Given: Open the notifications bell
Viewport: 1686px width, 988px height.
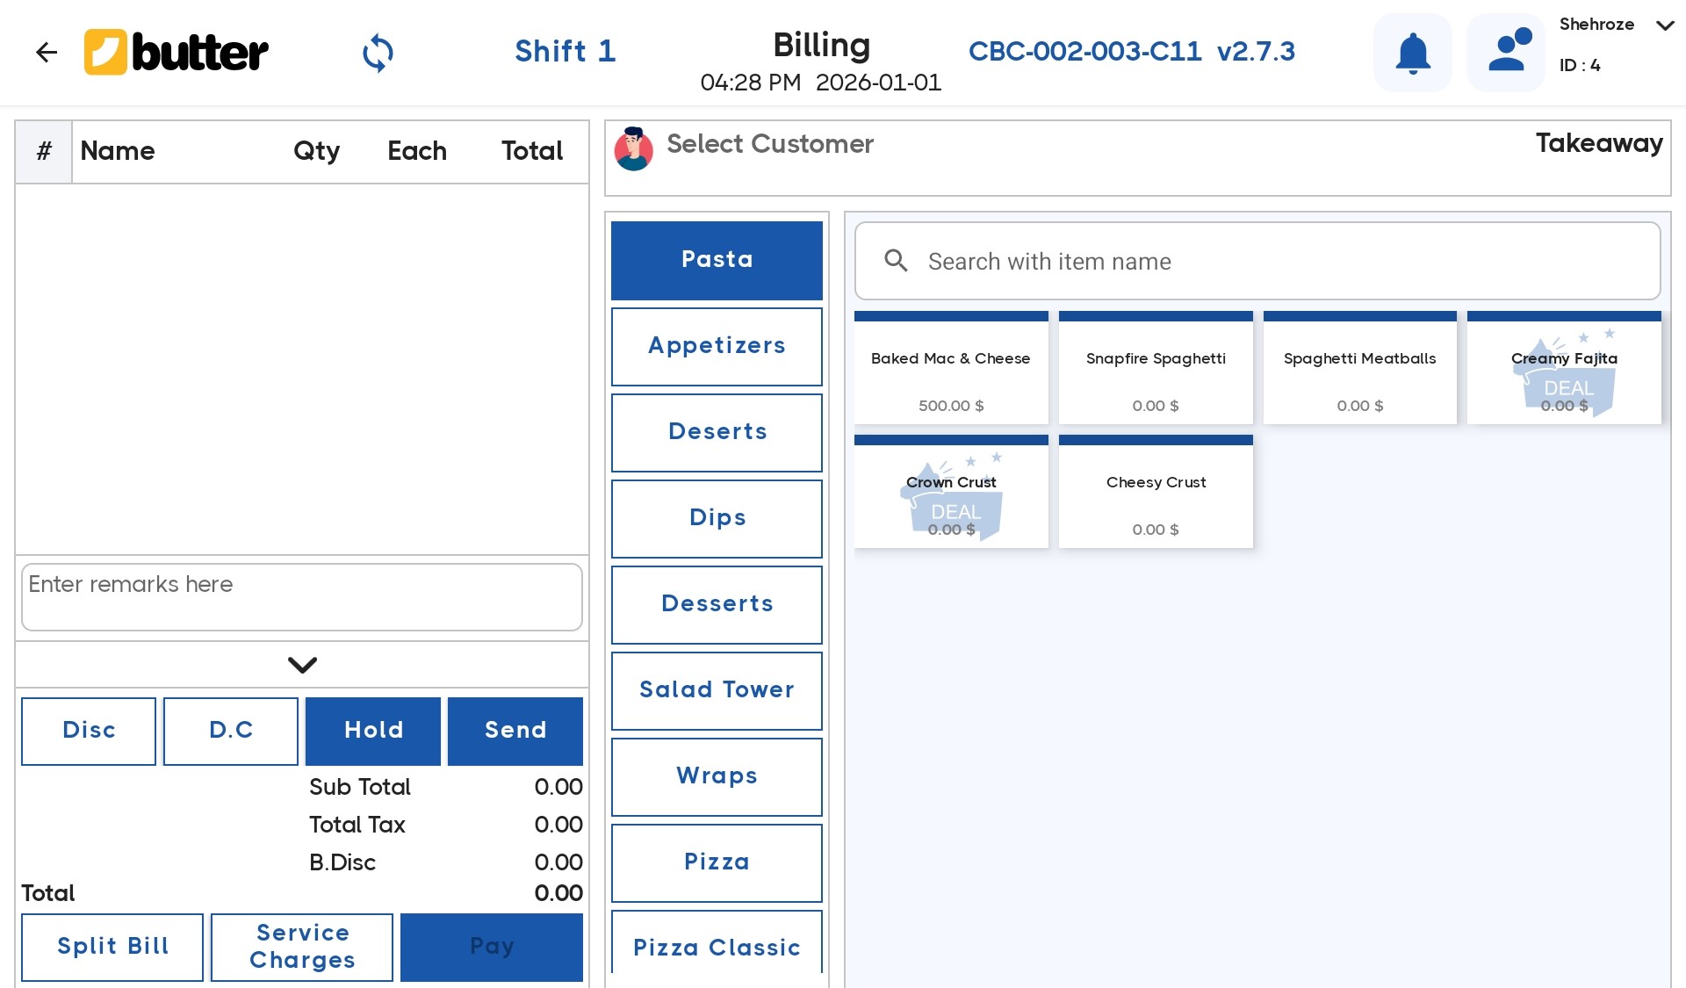Looking at the screenshot, I should pyautogui.click(x=1412, y=53).
